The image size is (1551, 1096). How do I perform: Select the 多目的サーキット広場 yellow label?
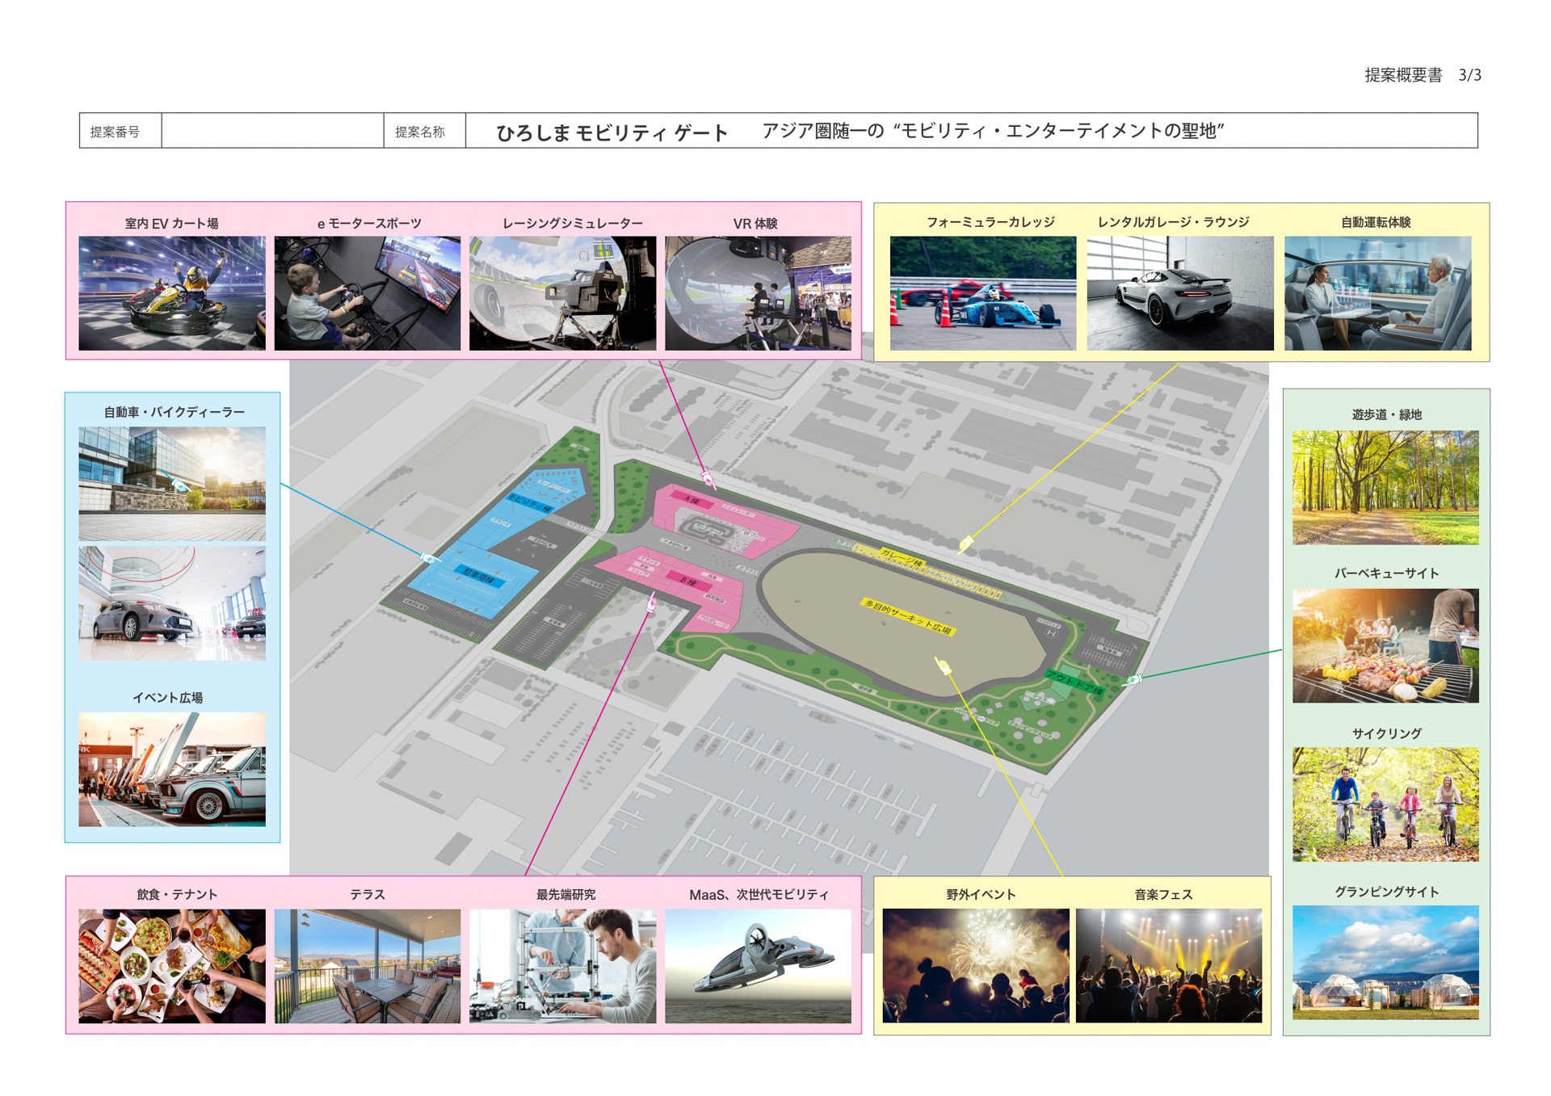tap(908, 616)
